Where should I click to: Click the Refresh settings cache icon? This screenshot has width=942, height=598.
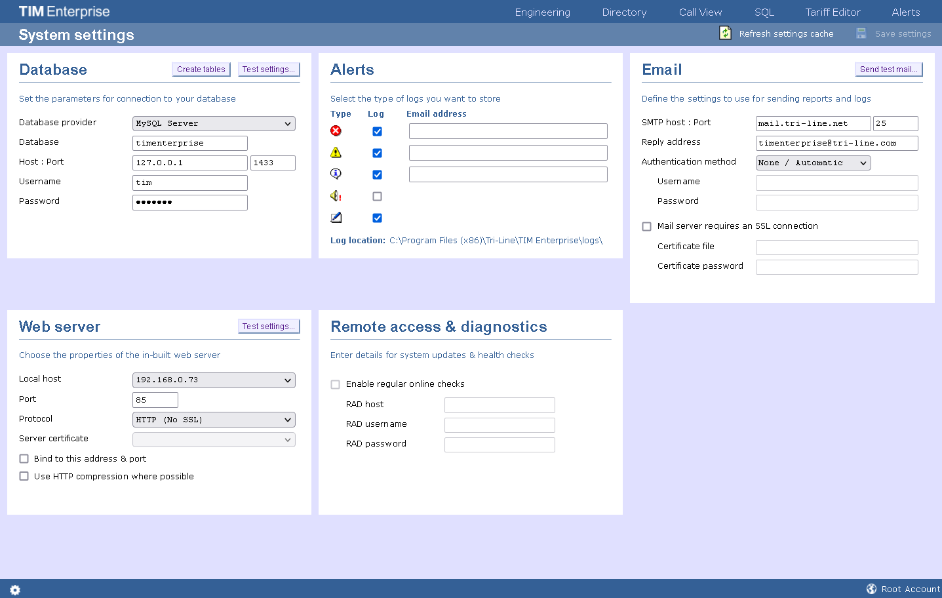(725, 32)
